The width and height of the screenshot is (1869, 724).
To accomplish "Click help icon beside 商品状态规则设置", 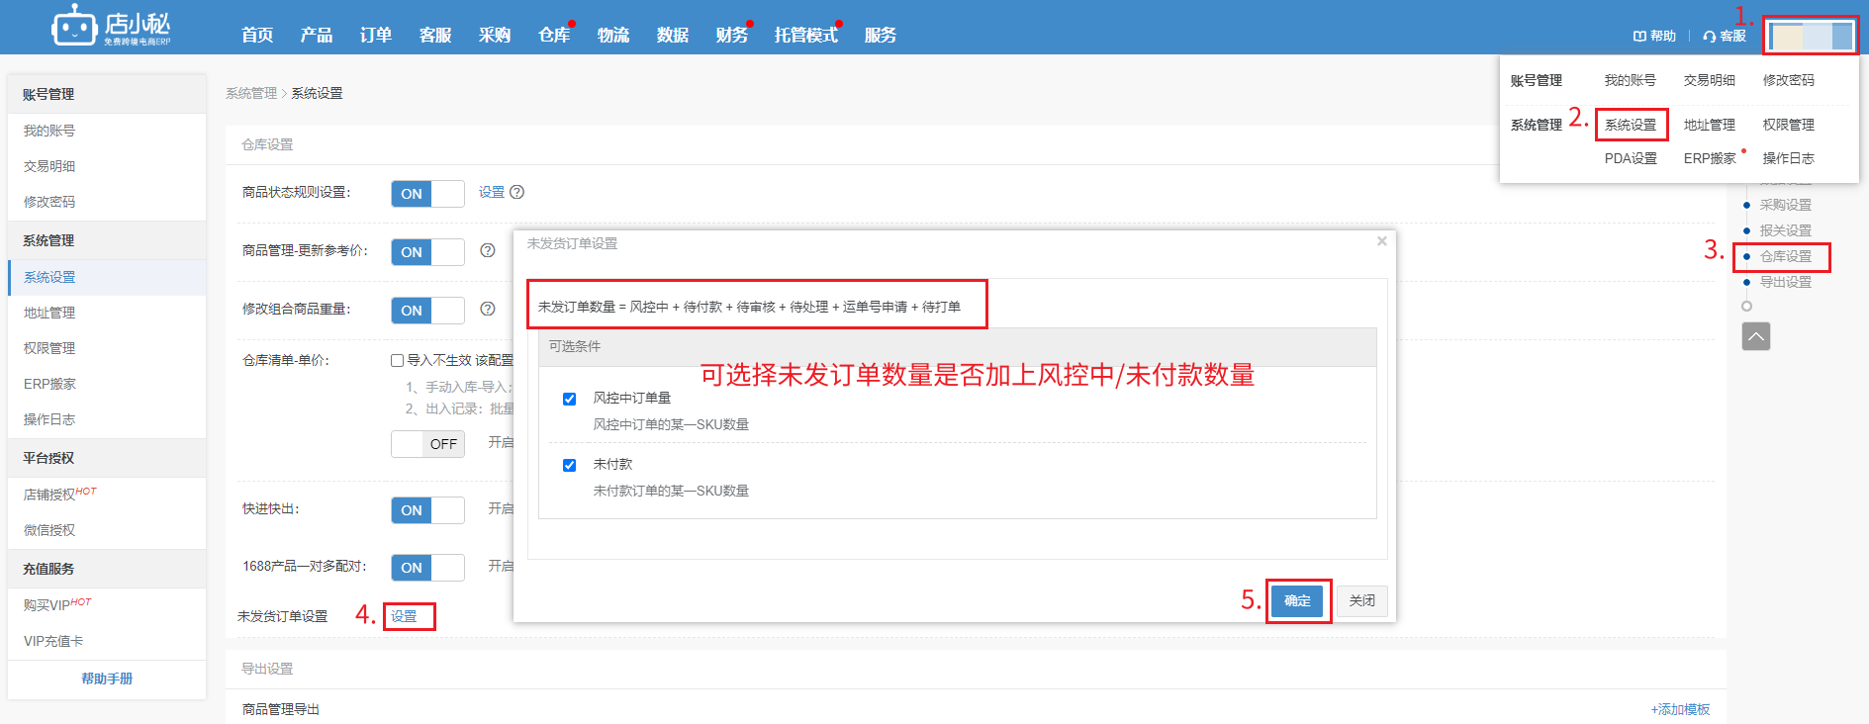I will 516,192.
